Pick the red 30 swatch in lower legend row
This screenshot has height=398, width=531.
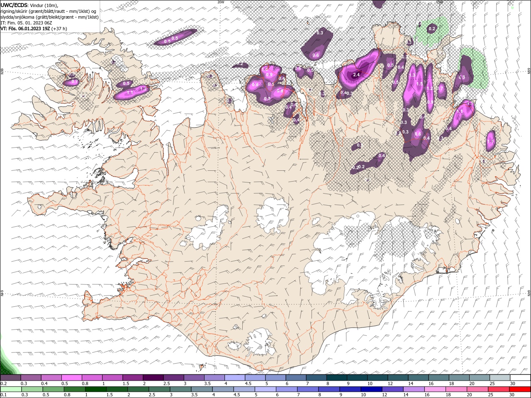[520, 389]
